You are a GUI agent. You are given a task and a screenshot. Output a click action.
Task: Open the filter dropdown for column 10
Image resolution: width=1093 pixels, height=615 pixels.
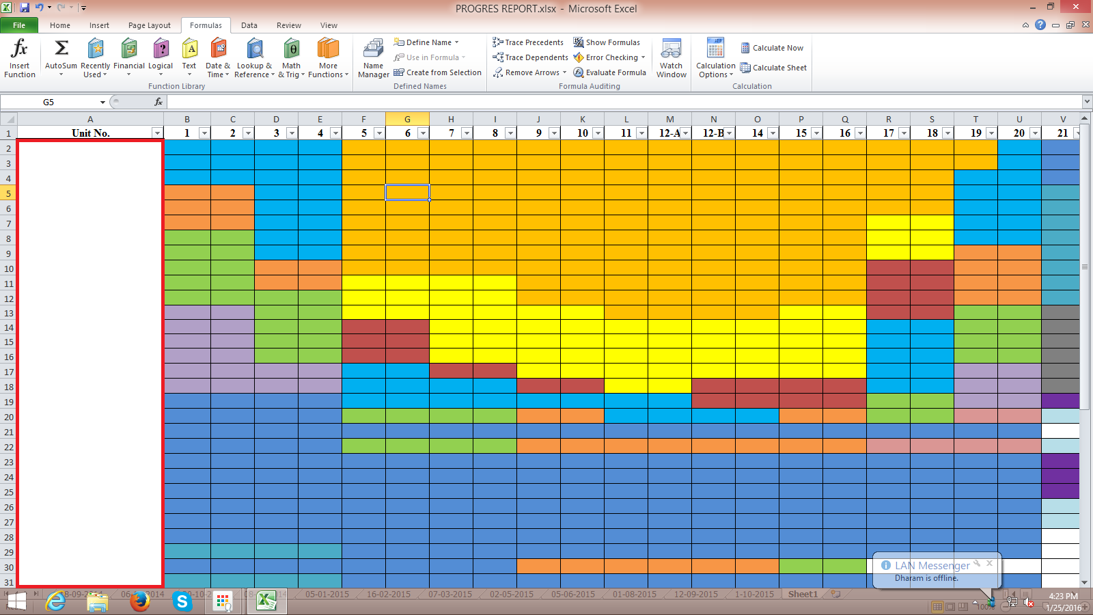tap(598, 133)
